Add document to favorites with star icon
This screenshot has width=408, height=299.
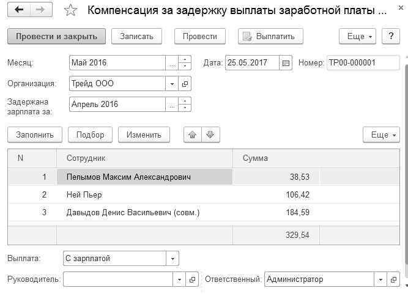pyautogui.click(x=71, y=11)
